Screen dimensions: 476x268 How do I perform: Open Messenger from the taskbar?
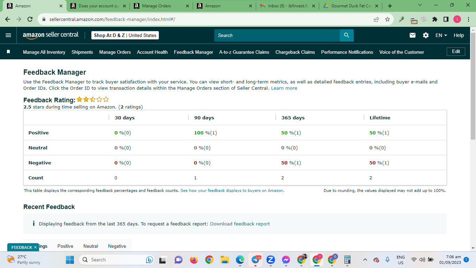point(286,260)
